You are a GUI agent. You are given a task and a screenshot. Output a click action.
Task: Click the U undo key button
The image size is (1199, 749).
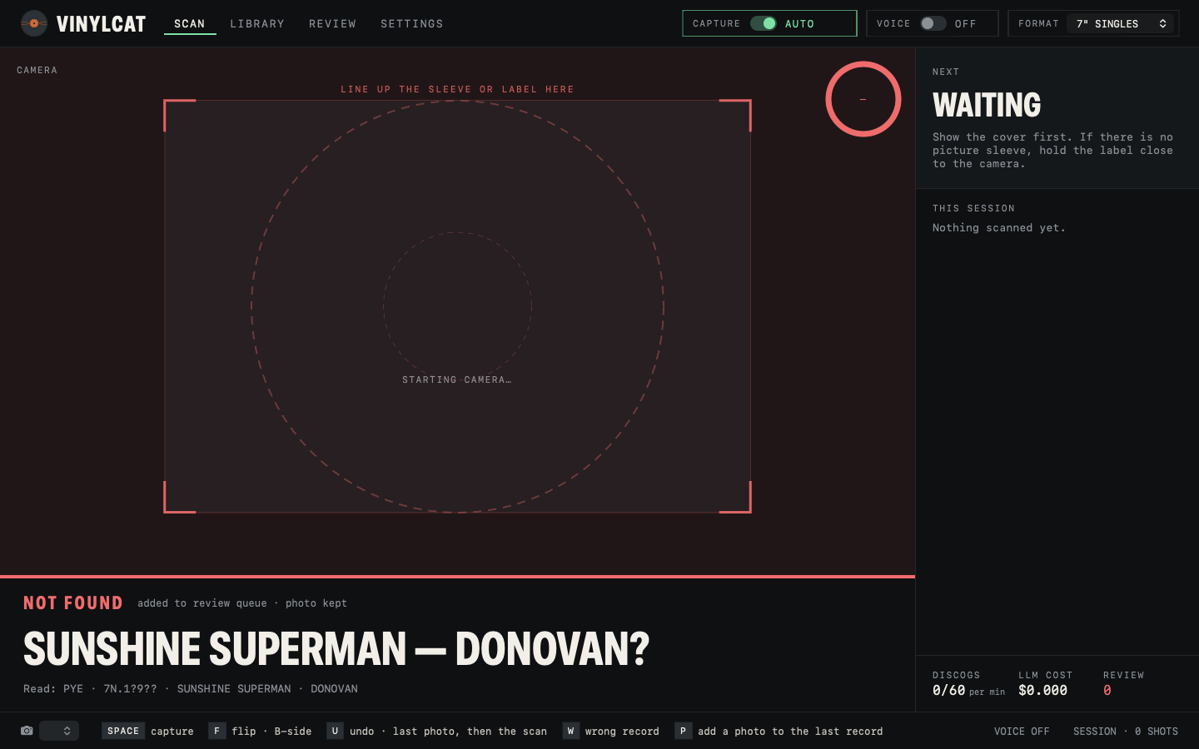tap(335, 731)
